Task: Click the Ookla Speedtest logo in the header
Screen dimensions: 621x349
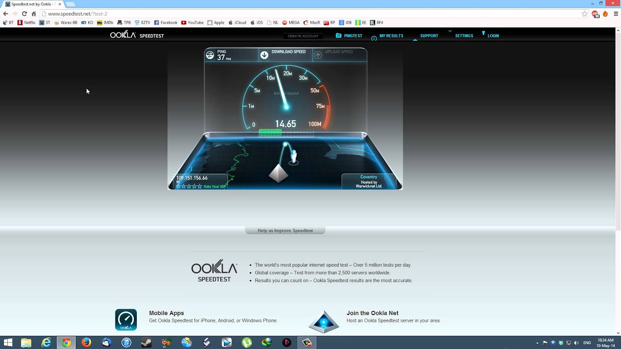Action: tap(137, 35)
